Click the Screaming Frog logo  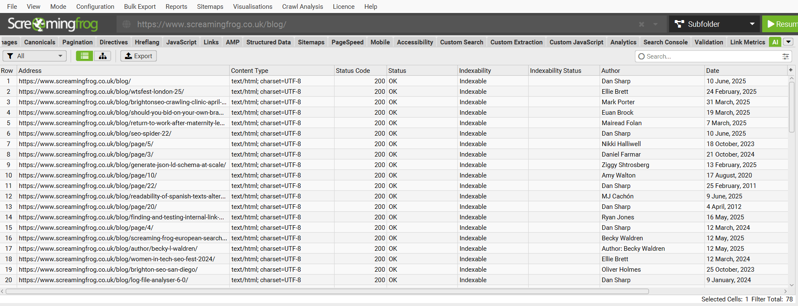[53, 24]
